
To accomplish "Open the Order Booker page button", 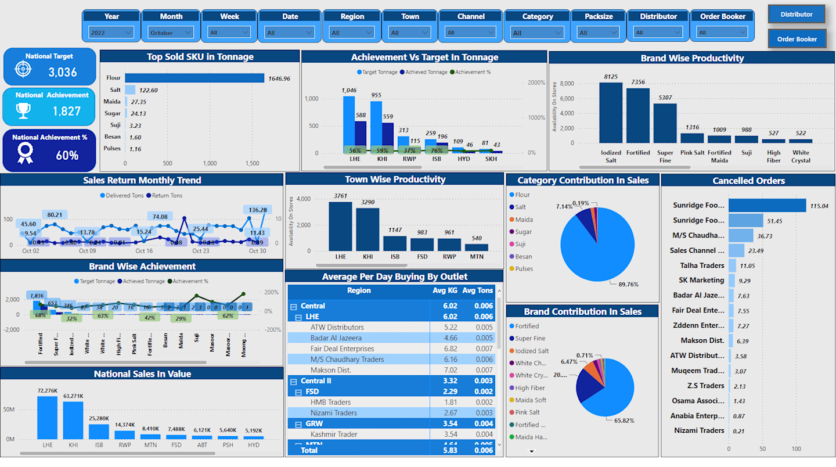I will click(x=797, y=39).
